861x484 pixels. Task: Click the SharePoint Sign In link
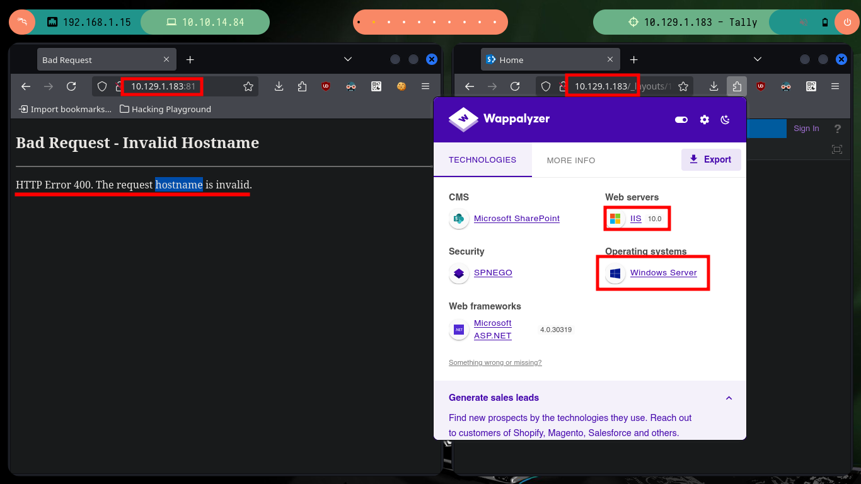806,129
